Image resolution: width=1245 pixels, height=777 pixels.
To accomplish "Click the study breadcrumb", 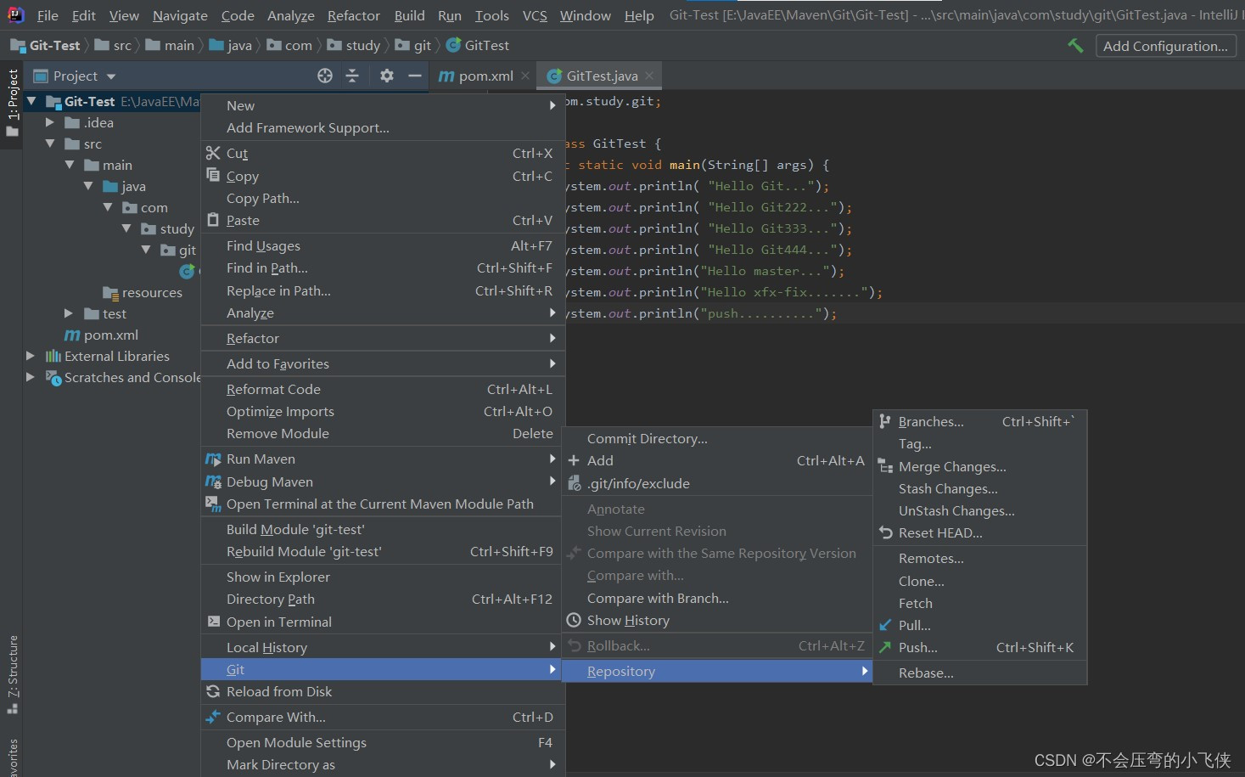I will (x=354, y=45).
